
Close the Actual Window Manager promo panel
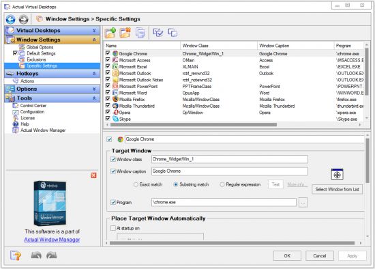pos(93,175)
